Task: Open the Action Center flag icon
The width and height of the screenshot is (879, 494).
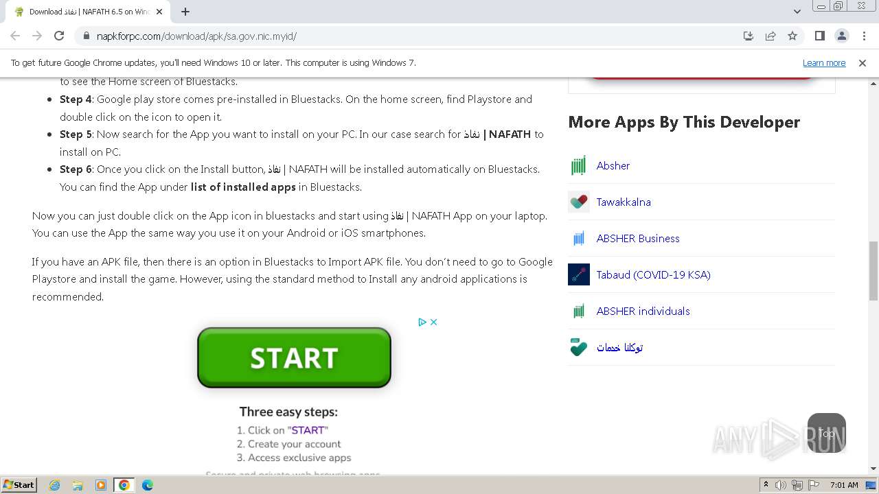Action: 814,485
